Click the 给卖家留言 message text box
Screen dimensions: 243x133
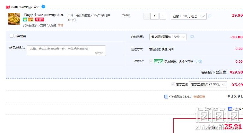(66, 51)
